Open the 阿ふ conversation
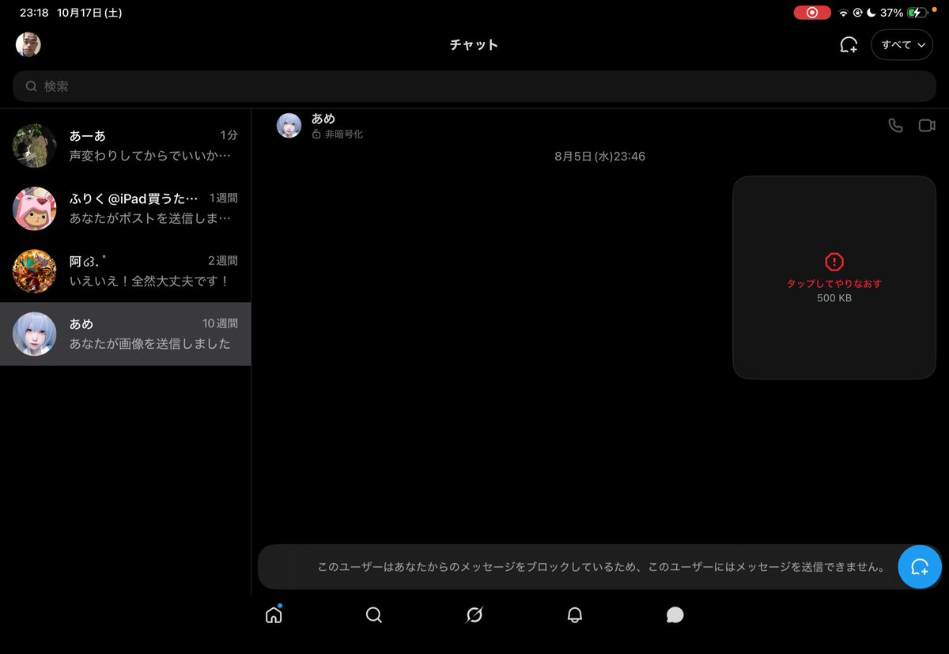Screen dimensions: 949x654 click(125, 271)
